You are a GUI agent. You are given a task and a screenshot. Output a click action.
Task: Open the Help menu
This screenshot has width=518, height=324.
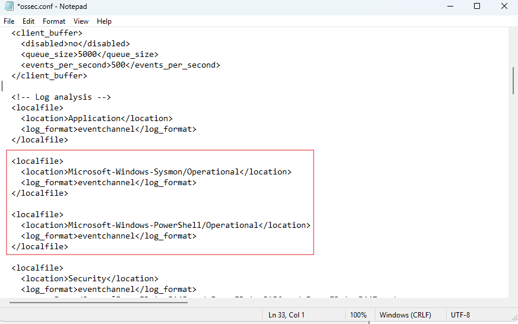[x=104, y=21]
